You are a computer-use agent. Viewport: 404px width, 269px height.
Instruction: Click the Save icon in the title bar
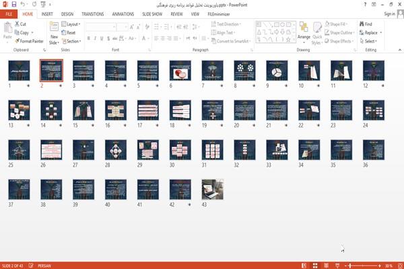[14, 5]
